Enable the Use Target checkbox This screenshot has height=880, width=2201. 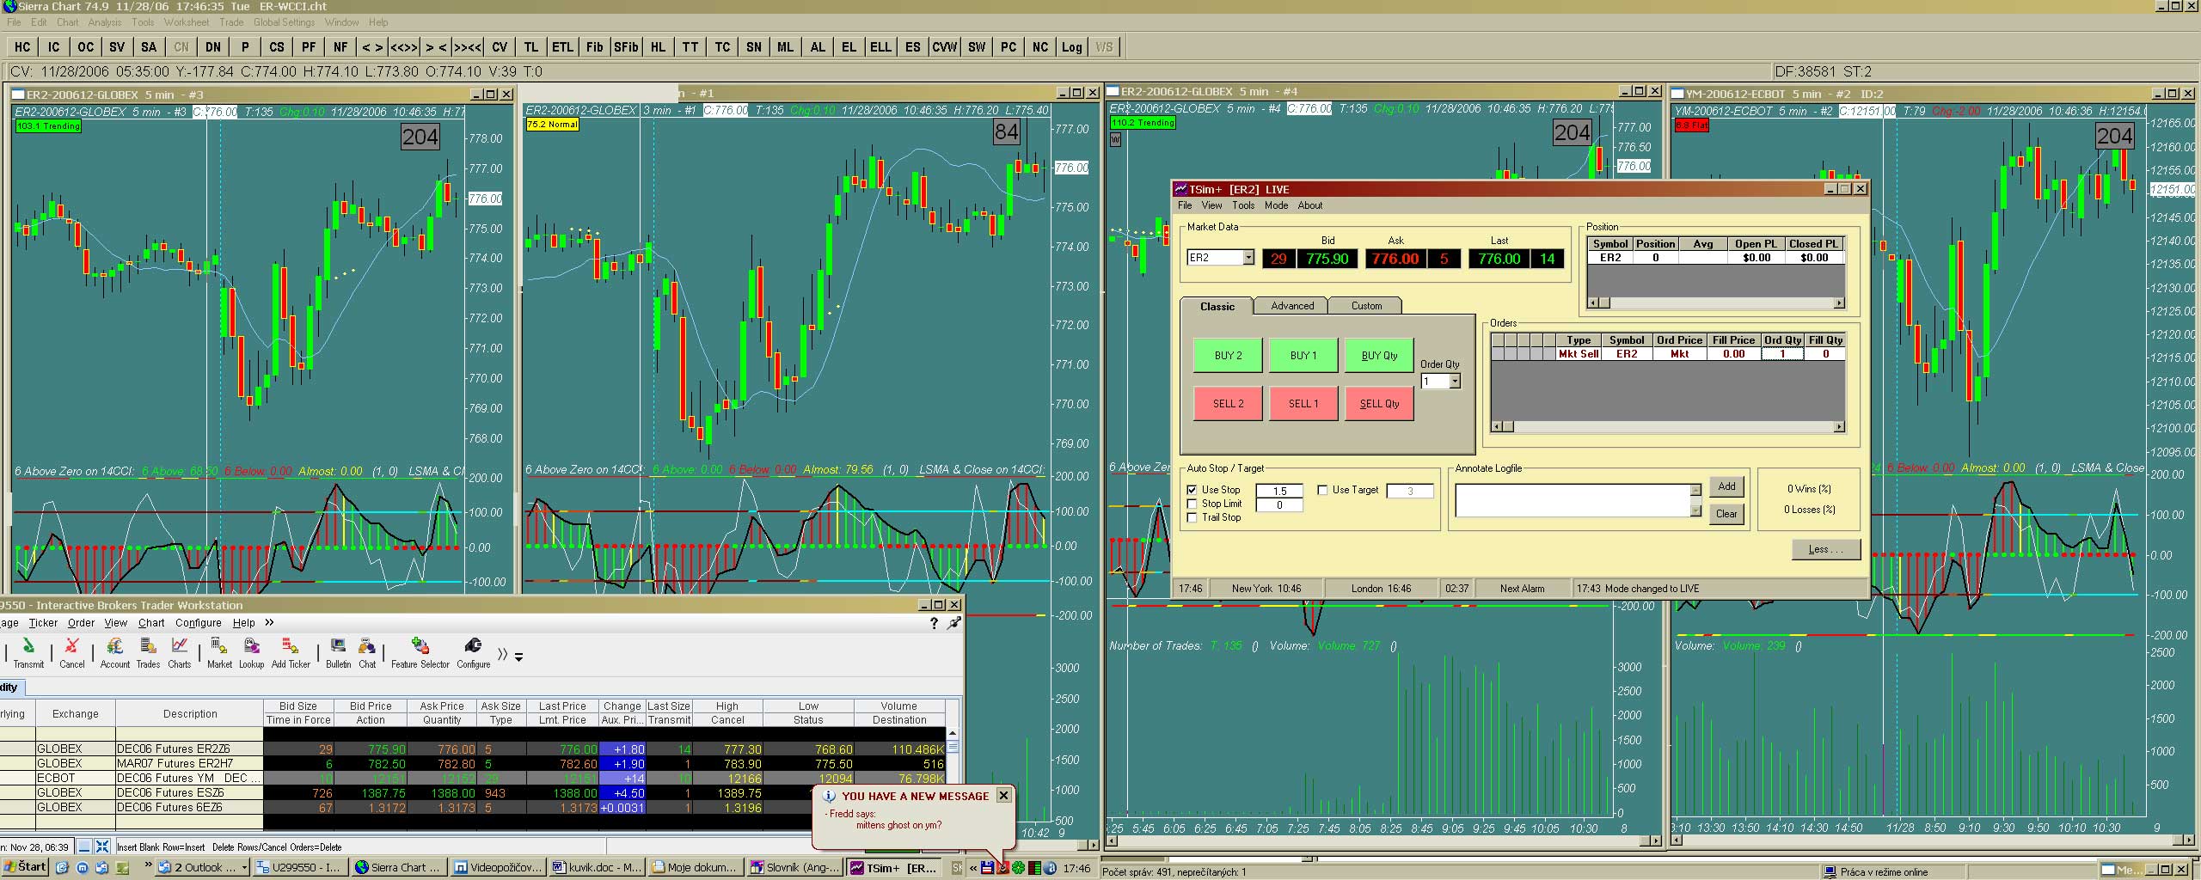tap(1323, 490)
